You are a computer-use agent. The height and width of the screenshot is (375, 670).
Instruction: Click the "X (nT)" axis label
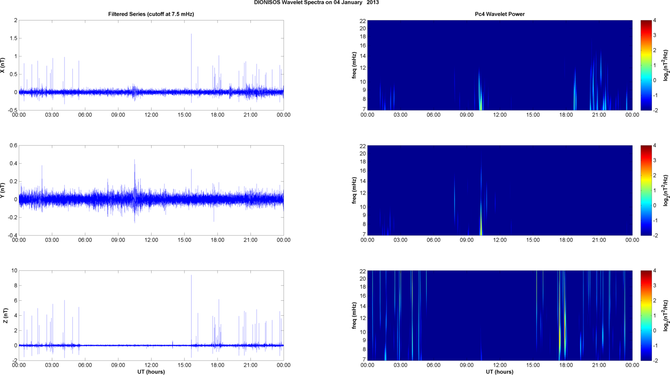tap(3, 65)
